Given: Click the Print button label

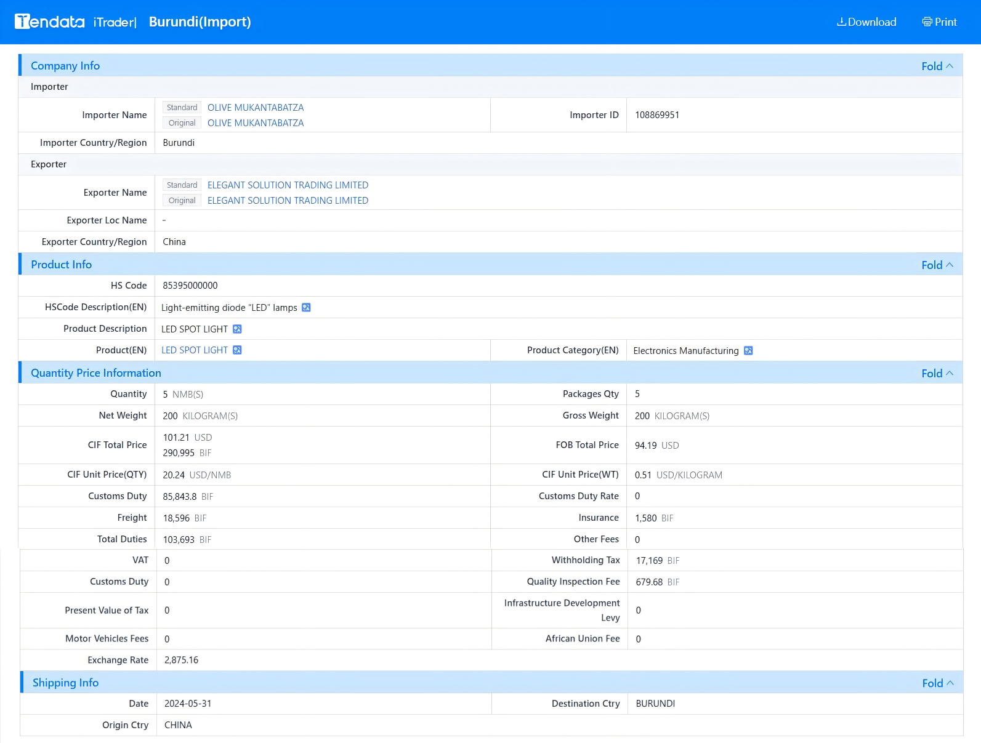Looking at the screenshot, I should pos(946,22).
